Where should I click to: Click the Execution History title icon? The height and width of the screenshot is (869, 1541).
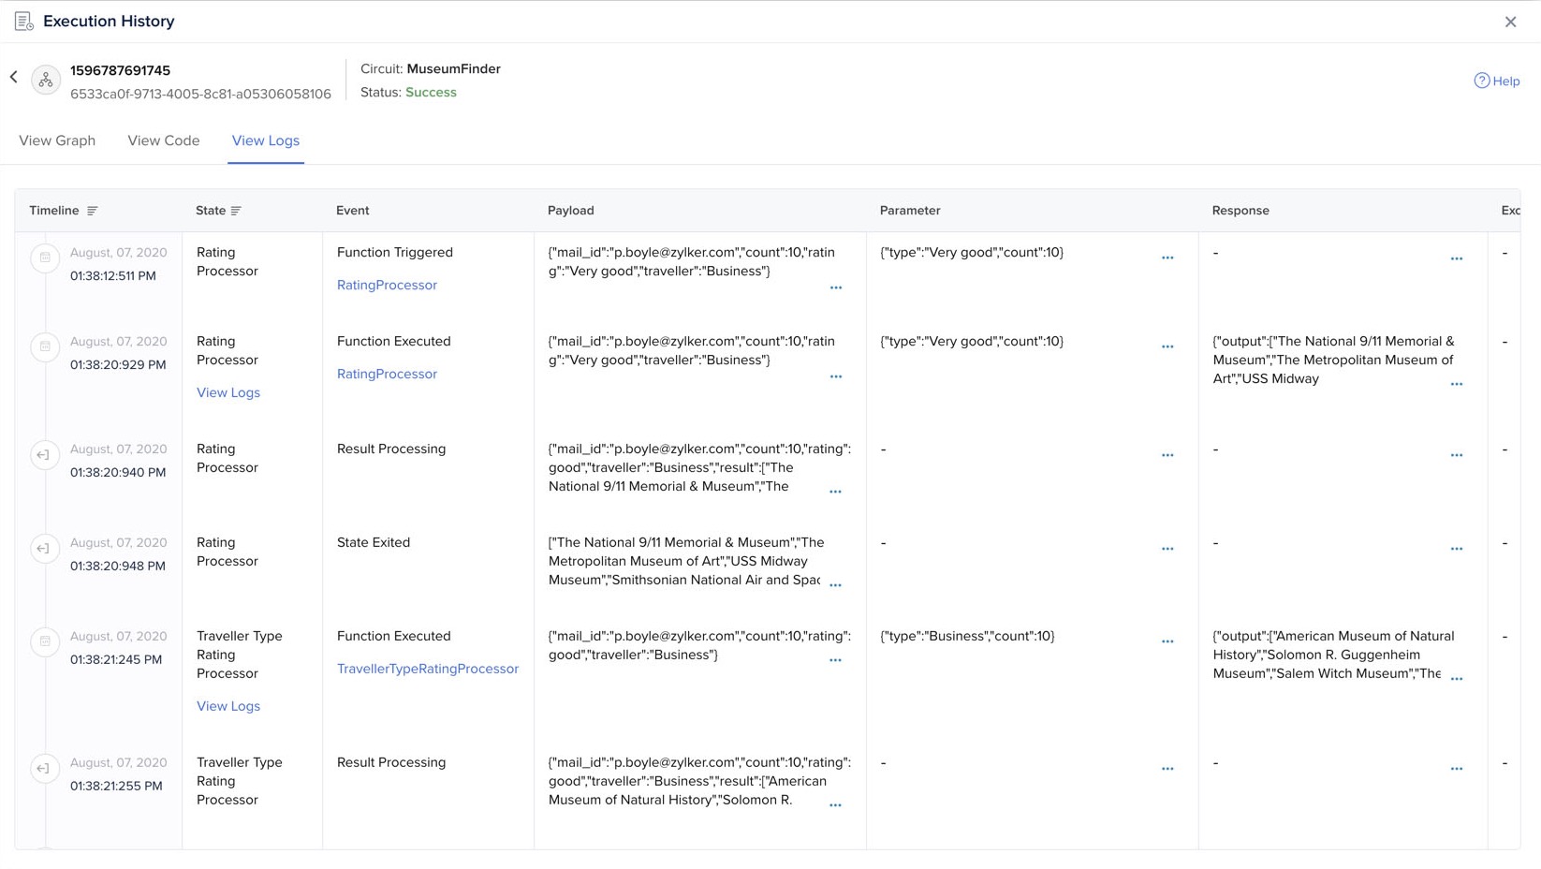pos(23,22)
